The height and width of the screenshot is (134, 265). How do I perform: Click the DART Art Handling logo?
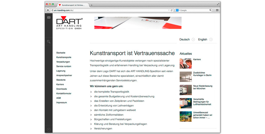70,23
